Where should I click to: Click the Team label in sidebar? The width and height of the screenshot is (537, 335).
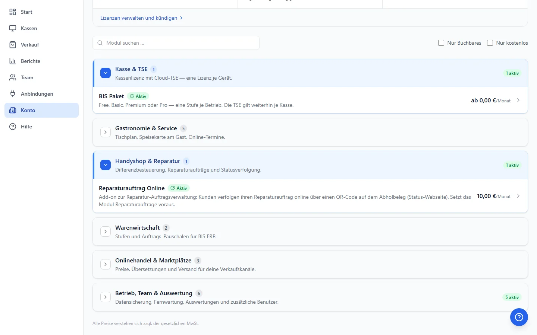tap(27, 77)
